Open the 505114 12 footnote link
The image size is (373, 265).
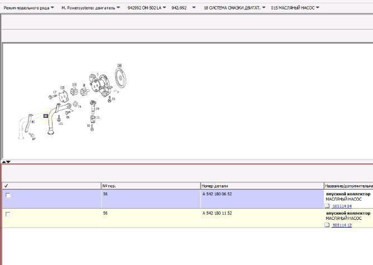pos(342,225)
